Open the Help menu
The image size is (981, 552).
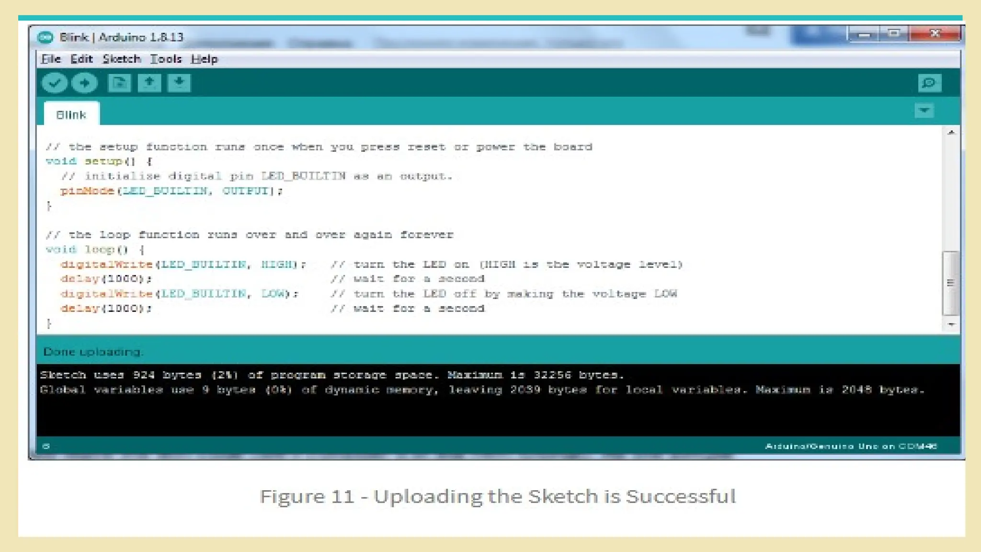pos(204,59)
